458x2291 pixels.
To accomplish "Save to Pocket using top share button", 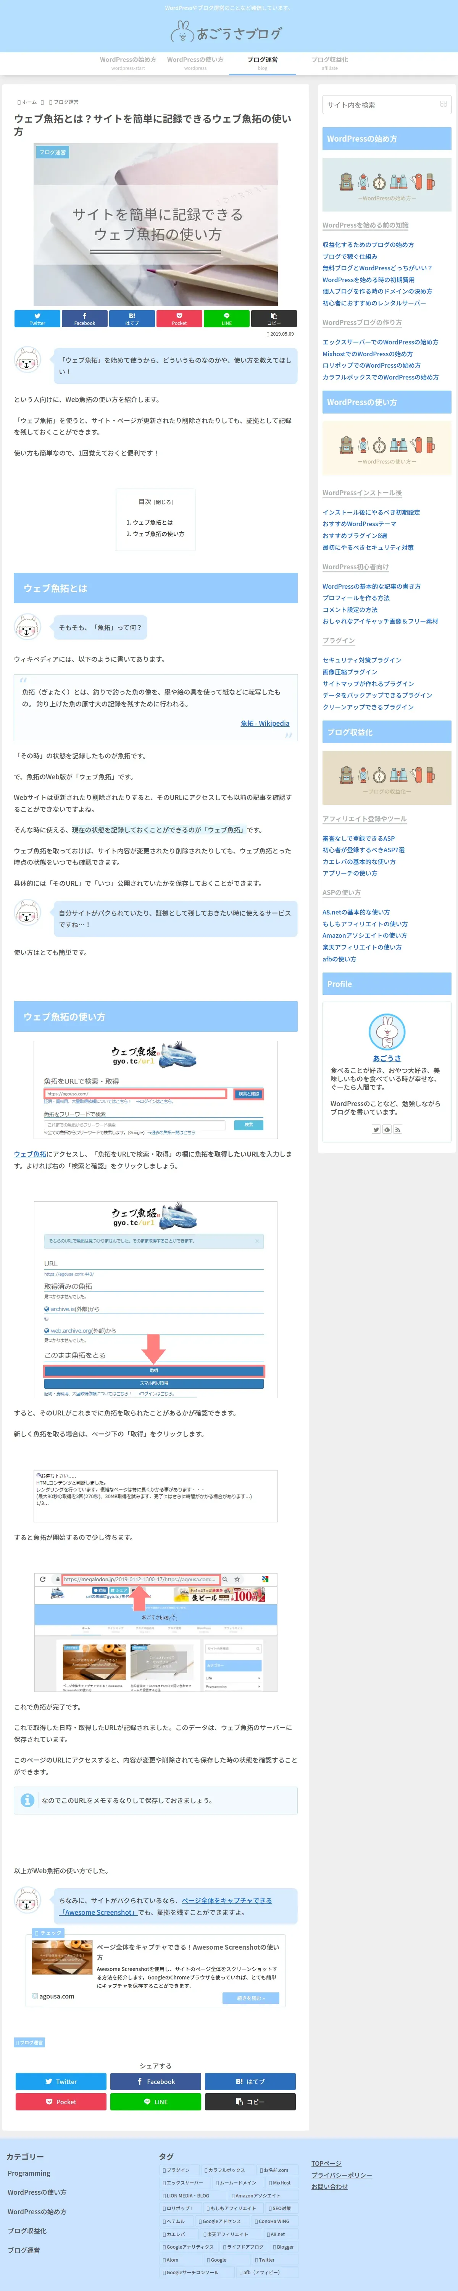I will point(179,318).
